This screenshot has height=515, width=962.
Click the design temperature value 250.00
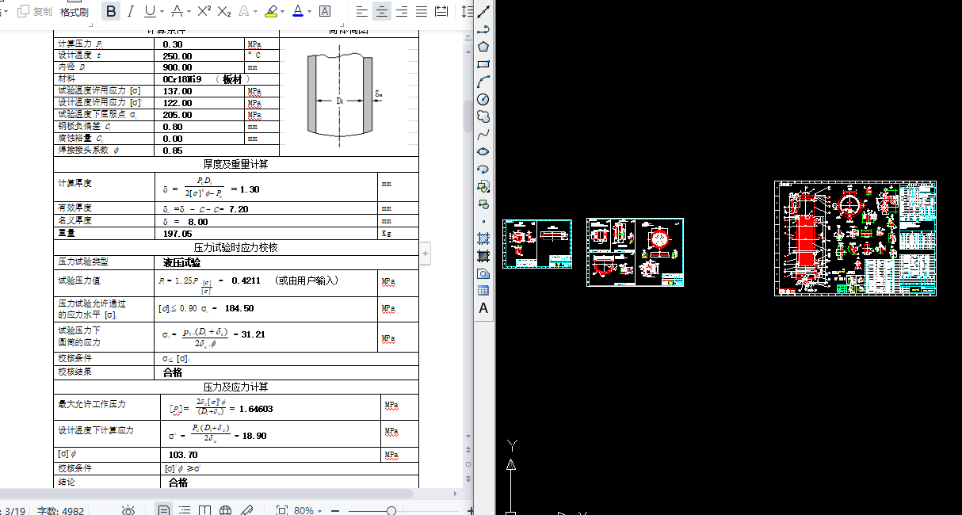click(x=177, y=55)
